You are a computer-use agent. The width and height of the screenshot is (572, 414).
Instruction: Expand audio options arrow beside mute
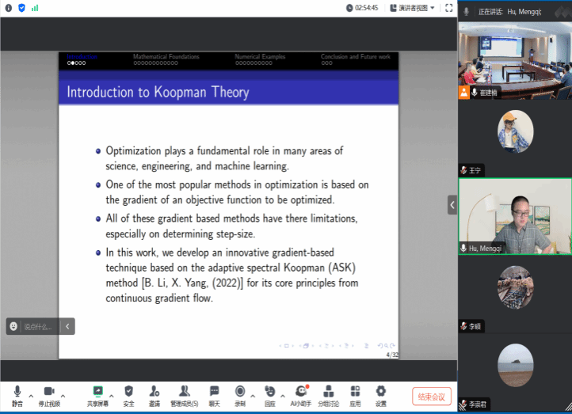coord(31,395)
